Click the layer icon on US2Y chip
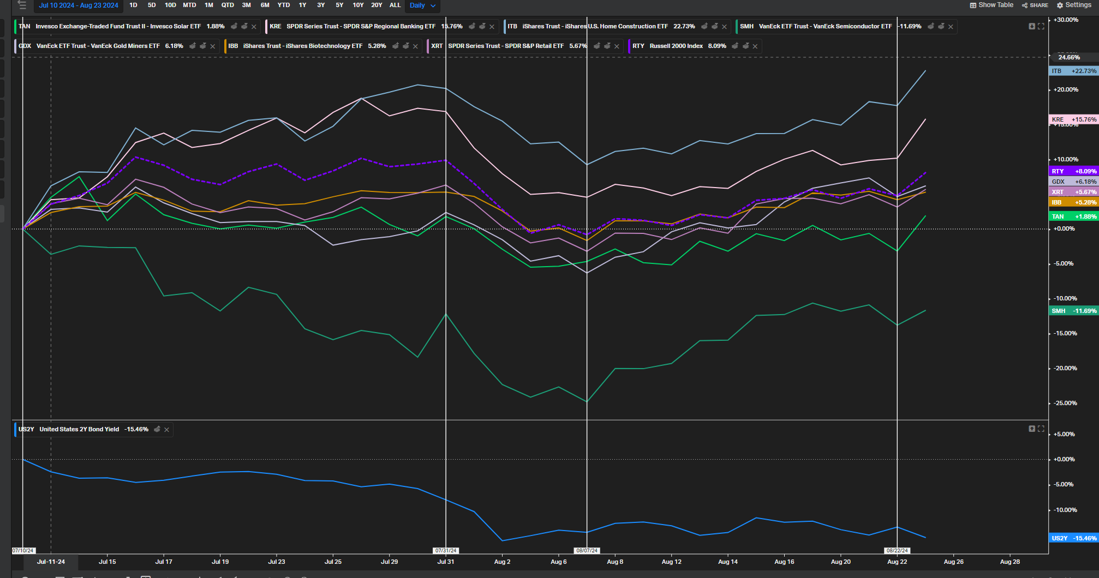 pyautogui.click(x=157, y=430)
